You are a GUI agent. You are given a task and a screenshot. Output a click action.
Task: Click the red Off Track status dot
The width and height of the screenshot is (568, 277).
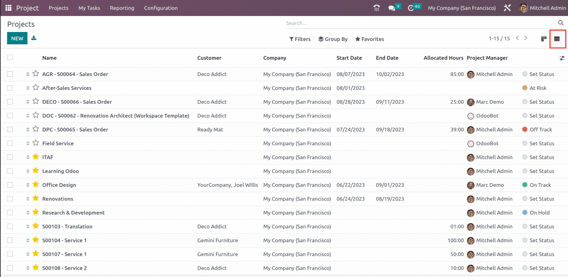[525, 129]
